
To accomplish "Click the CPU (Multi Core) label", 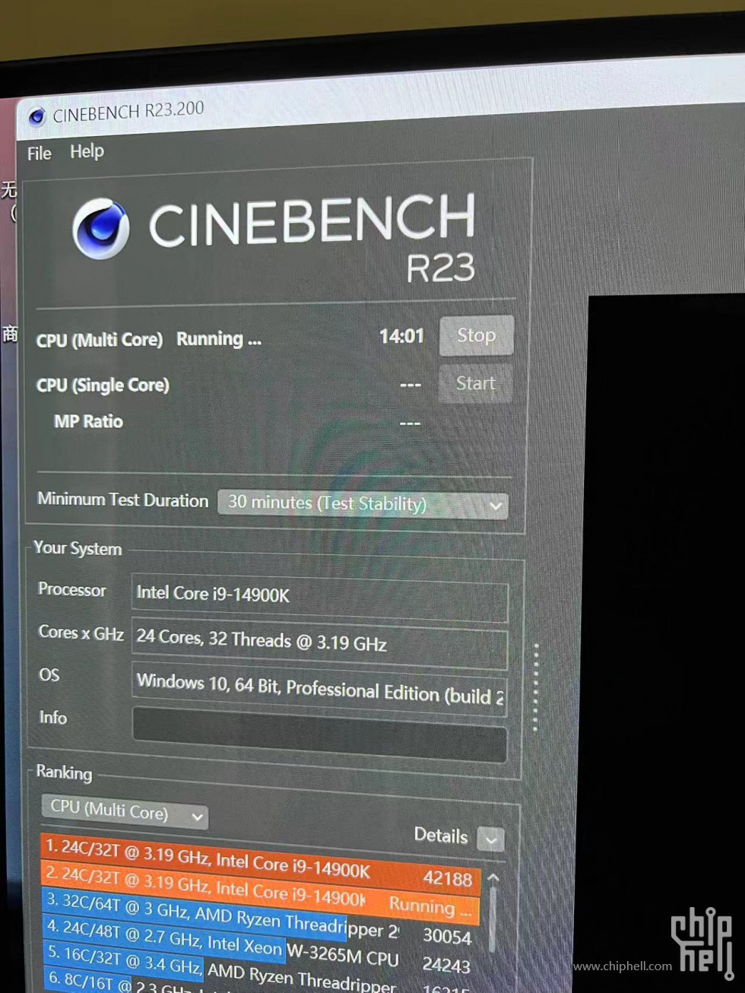I will pyautogui.click(x=100, y=340).
